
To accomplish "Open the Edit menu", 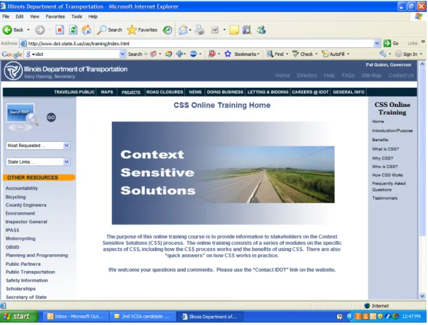I will tap(19, 17).
